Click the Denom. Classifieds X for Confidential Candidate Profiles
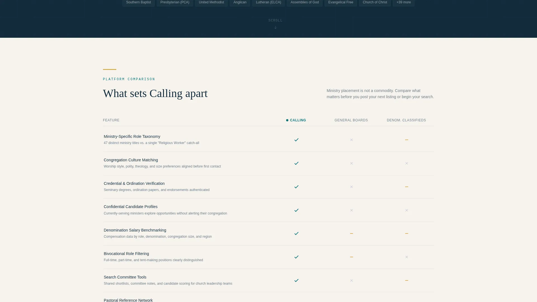 point(407,210)
